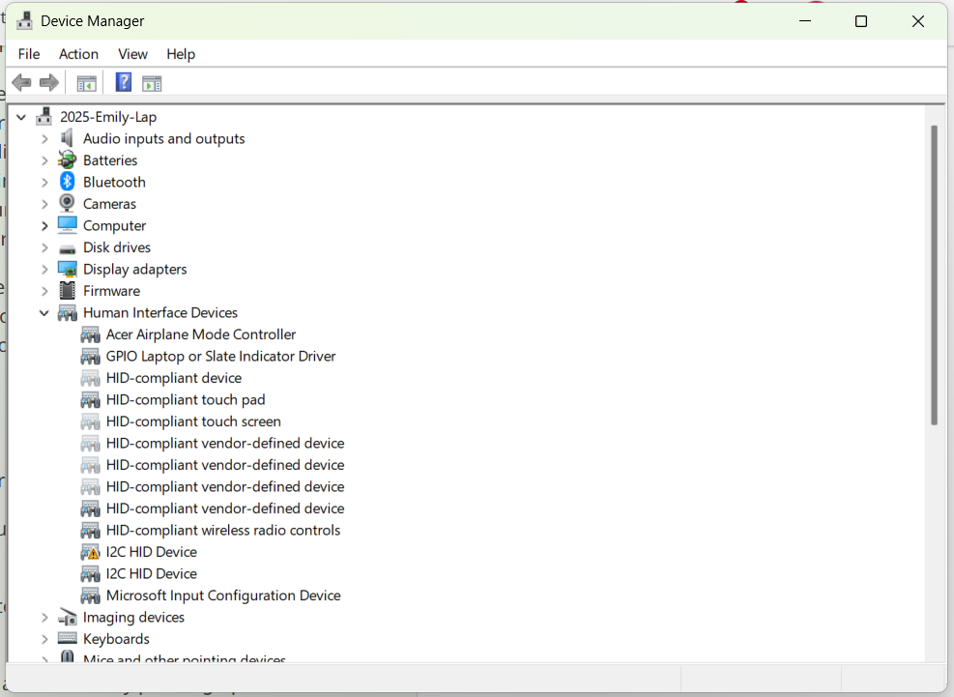Screen dimensions: 954x697
Task: Collapse the Human Interface Devices category
Action: (44, 313)
